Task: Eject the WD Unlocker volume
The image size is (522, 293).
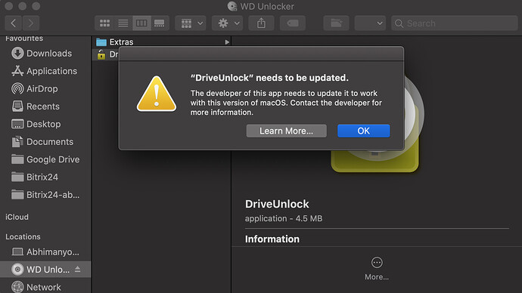Action: point(78,269)
